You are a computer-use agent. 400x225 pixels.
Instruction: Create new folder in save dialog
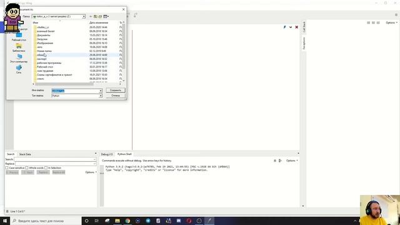pyautogui.click(x=100, y=17)
